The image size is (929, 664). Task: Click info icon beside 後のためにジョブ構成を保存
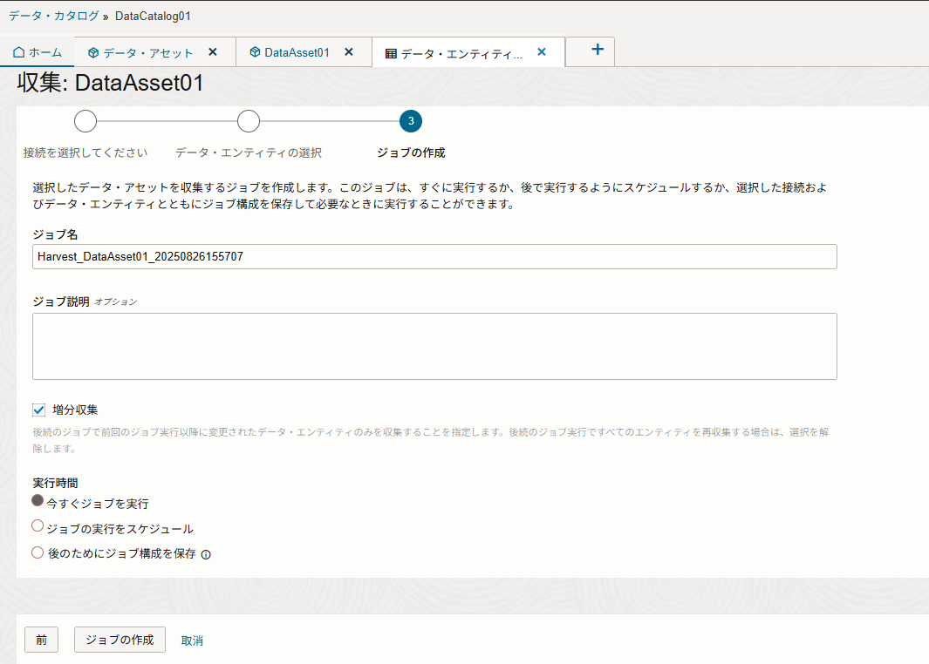(x=206, y=554)
